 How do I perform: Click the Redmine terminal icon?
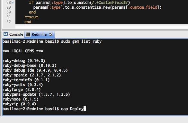(x=28, y=34)
